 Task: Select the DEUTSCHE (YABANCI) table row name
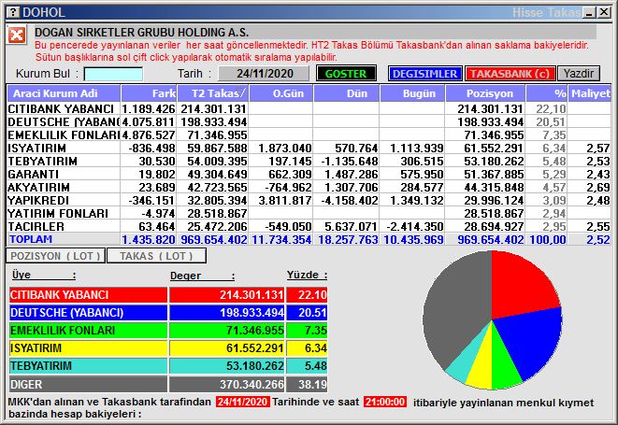tap(64, 122)
